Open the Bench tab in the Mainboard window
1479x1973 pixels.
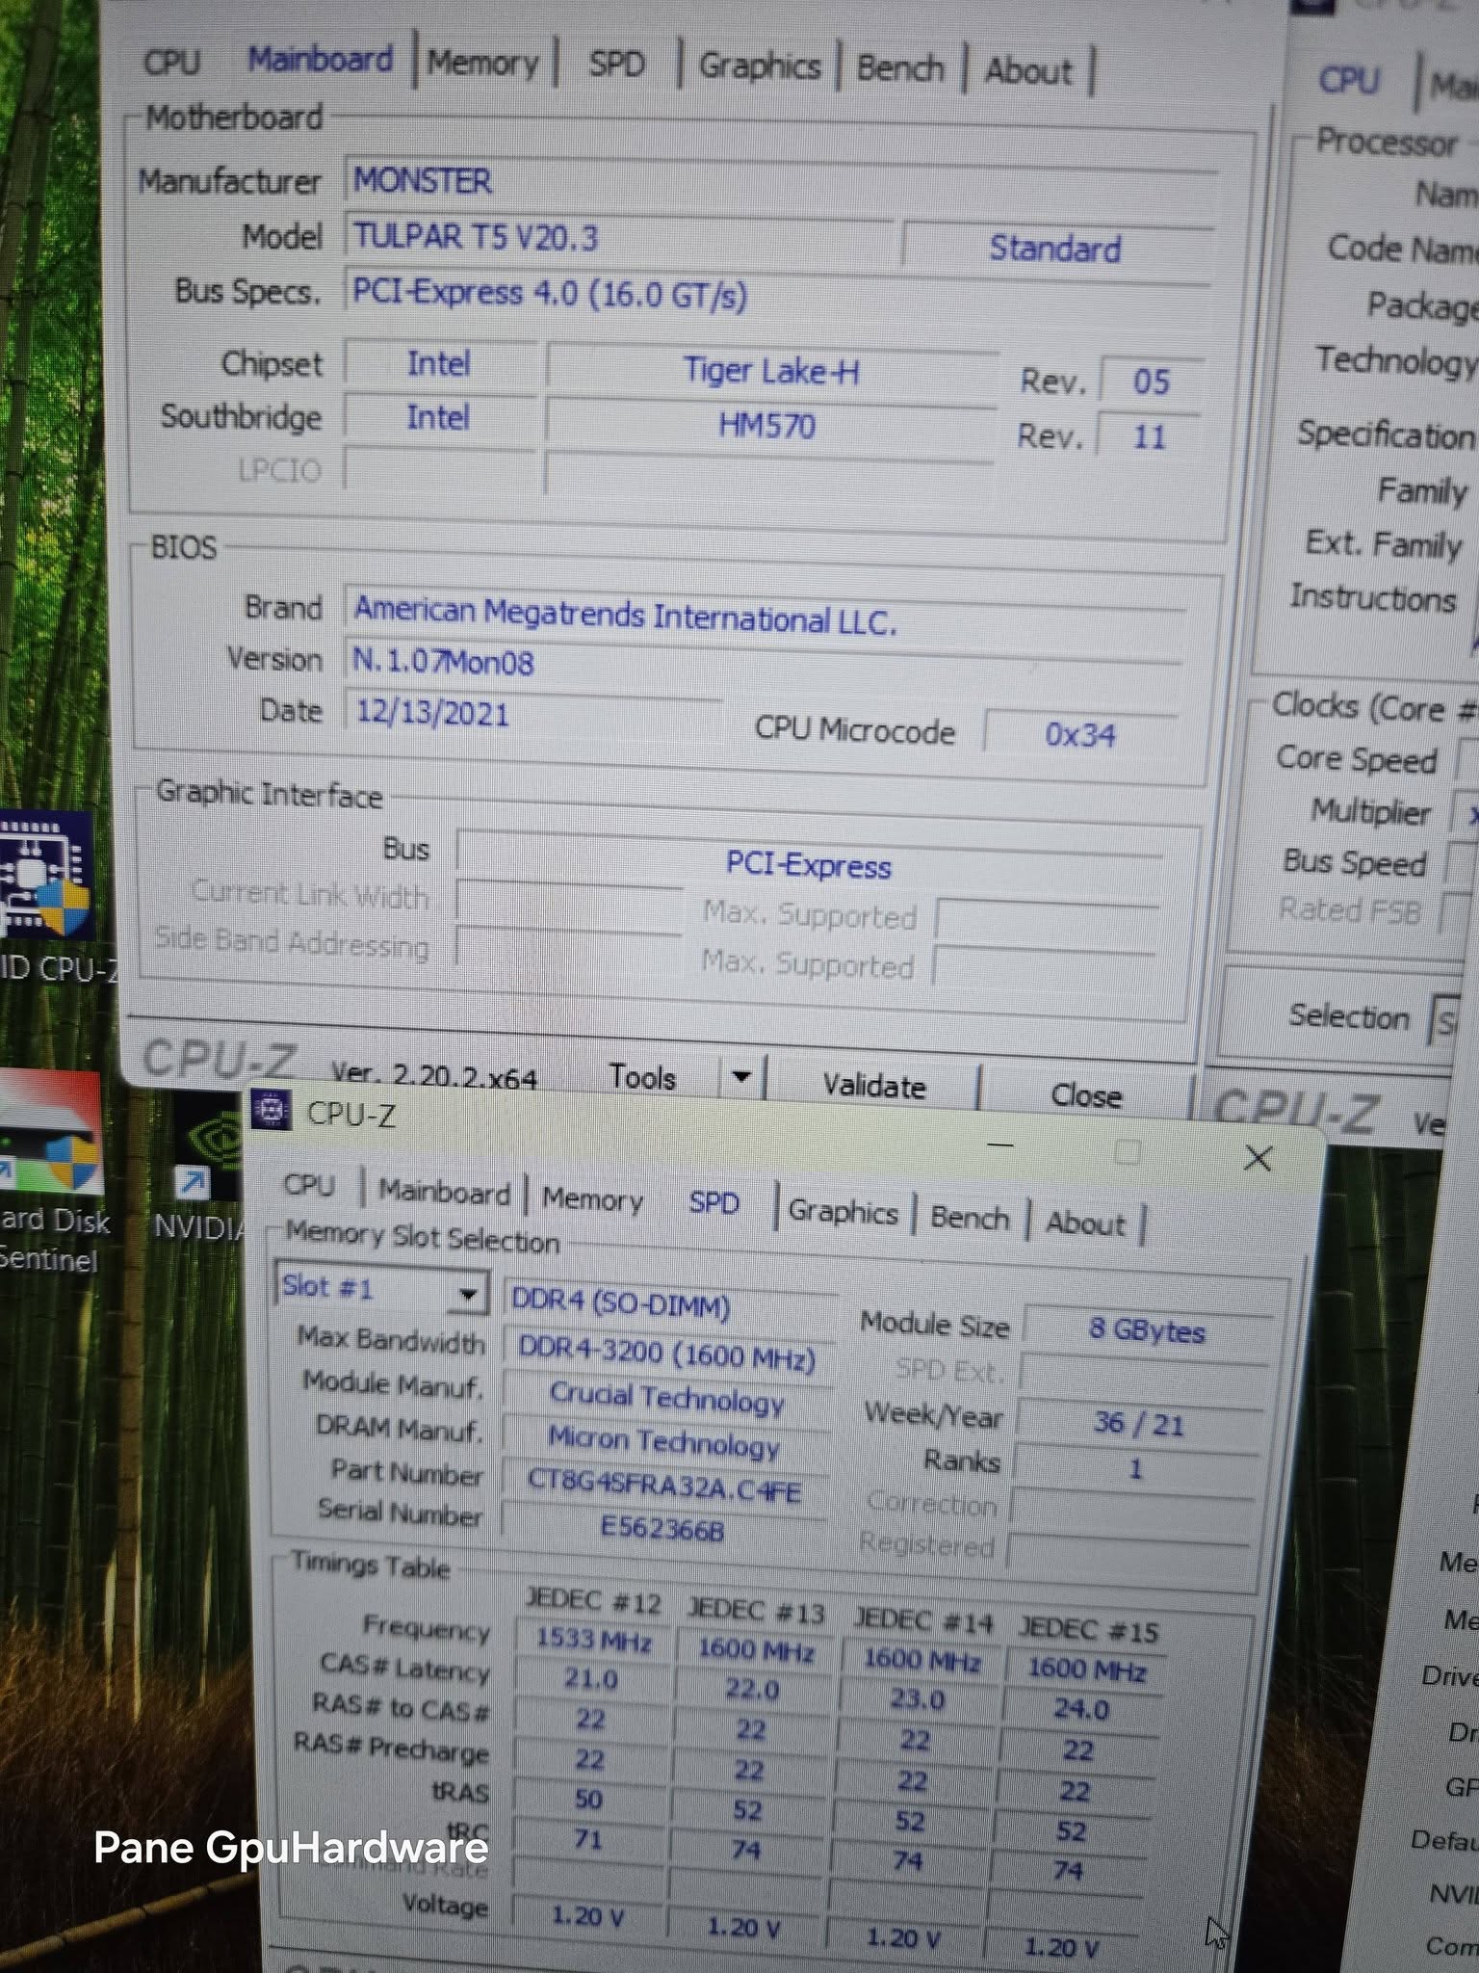click(900, 69)
